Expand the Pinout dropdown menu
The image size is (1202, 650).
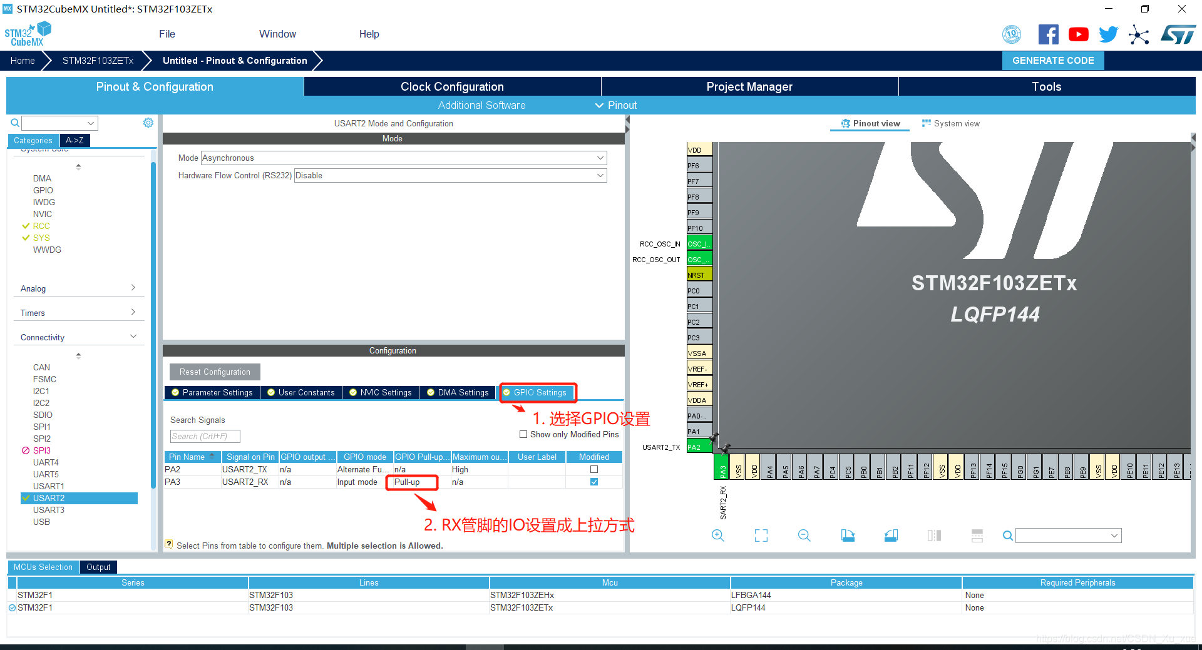pyautogui.click(x=616, y=105)
